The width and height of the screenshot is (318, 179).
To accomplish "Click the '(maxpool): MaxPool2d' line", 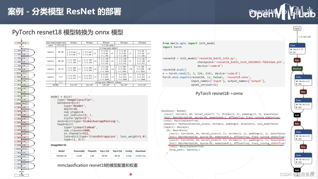I will point(221,124).
